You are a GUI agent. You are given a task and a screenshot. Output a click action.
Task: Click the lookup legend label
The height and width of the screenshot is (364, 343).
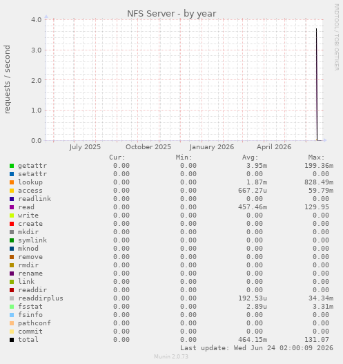(x=30, y=182)
